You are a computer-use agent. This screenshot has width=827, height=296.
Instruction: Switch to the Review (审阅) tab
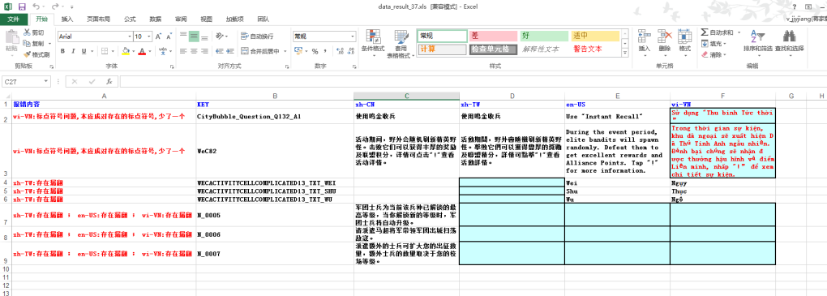(181, 19)
